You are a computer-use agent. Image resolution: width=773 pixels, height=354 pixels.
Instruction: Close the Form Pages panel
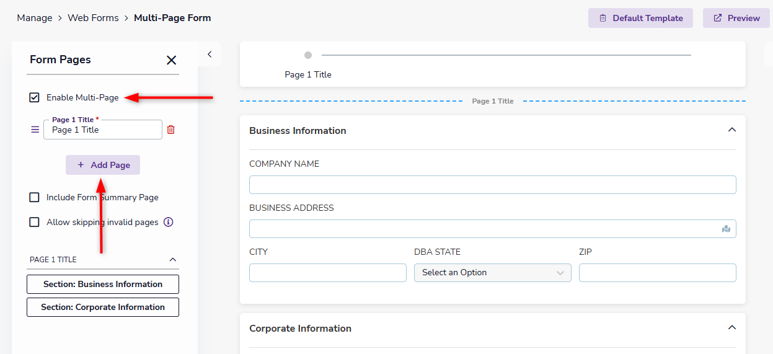coord(172,60)
